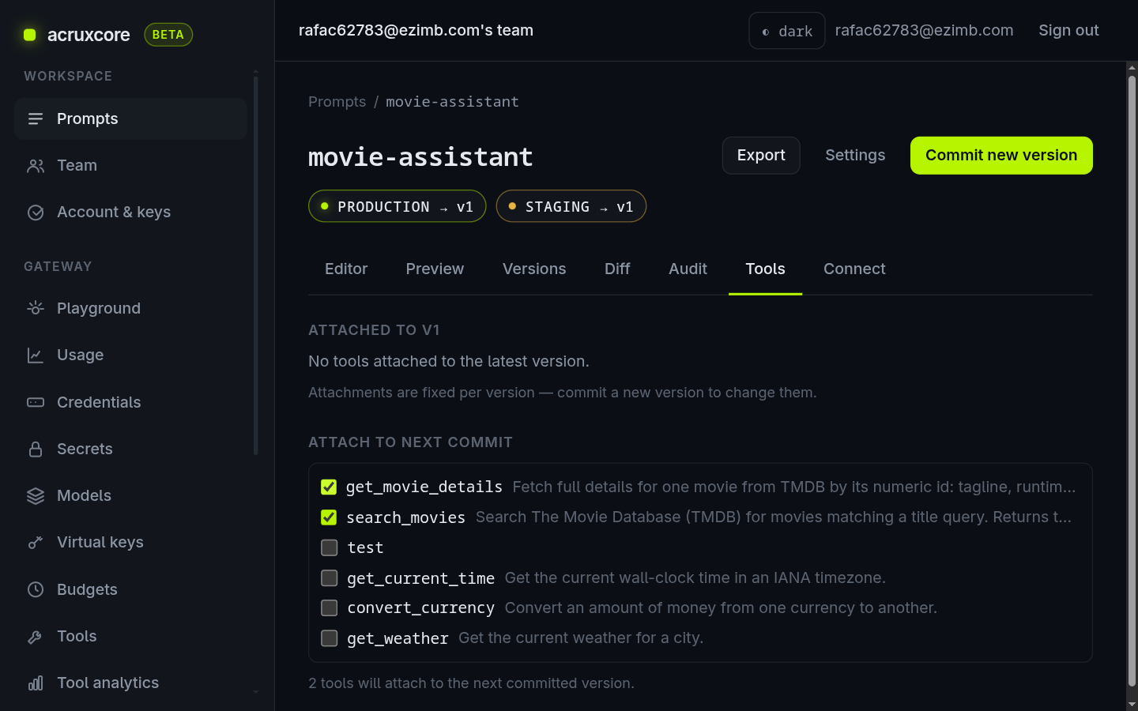Click the BETA badge
Screen dimensions: 1138x711
[168, 35]
